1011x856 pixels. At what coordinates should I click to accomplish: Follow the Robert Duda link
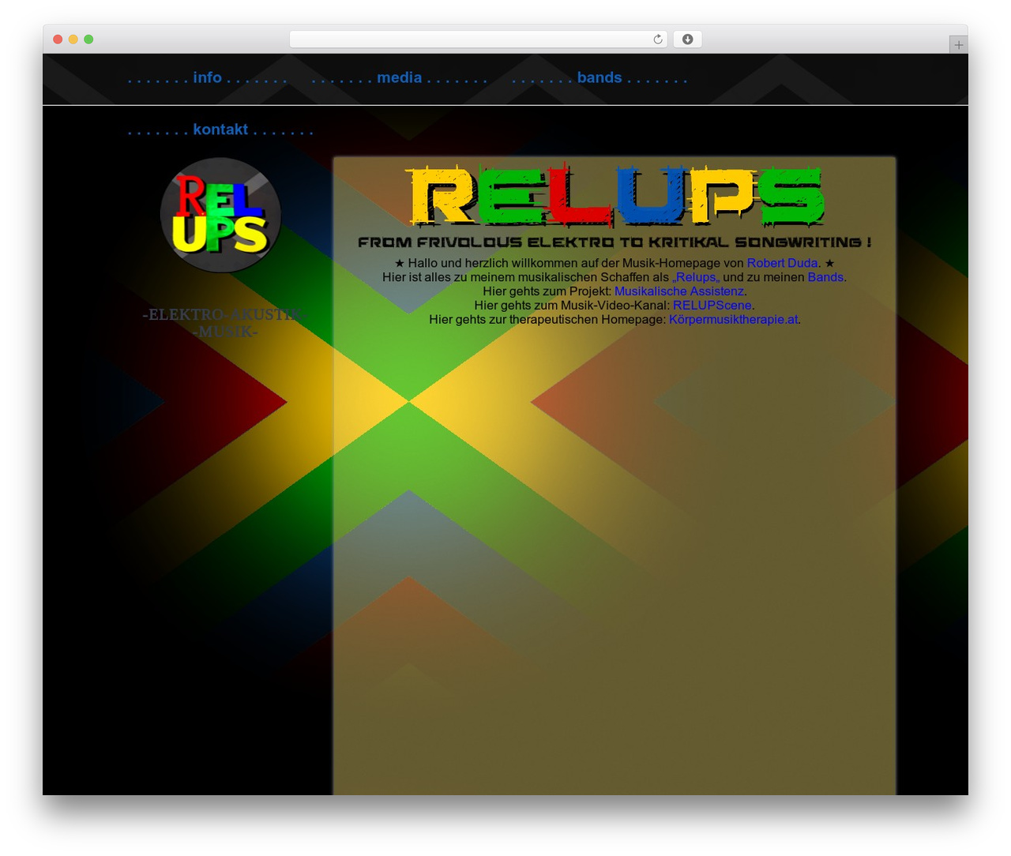[782, 263]
